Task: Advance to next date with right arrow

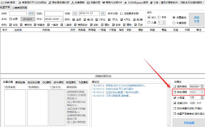Action: (x=103, y=13)
